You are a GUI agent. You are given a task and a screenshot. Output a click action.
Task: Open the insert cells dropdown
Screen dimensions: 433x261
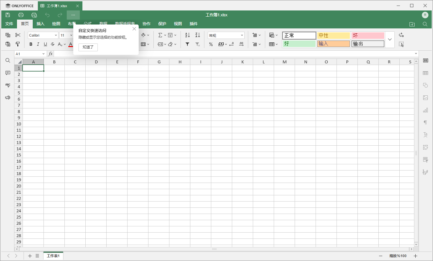(257, 35)
